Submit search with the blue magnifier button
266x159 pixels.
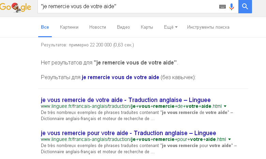245,6
